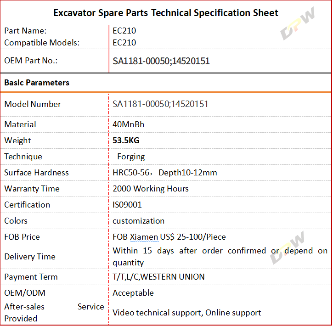Click the material value '40MnBh'
The height and width of the screenshot is (326, 333).
[128, 124]
